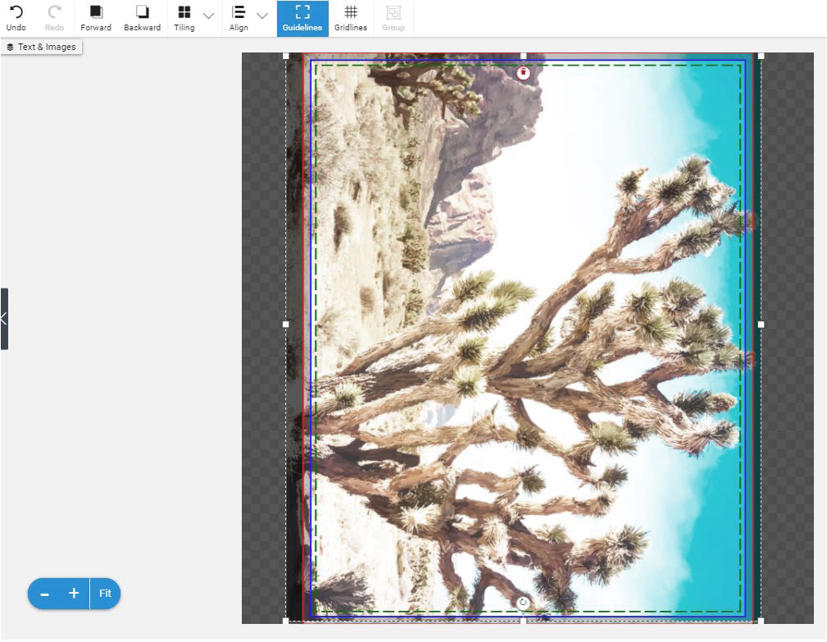Image resolution: width=827 pixels, height=642 pixels.
Task: Zoom in with the plus button
Action: 74,594
